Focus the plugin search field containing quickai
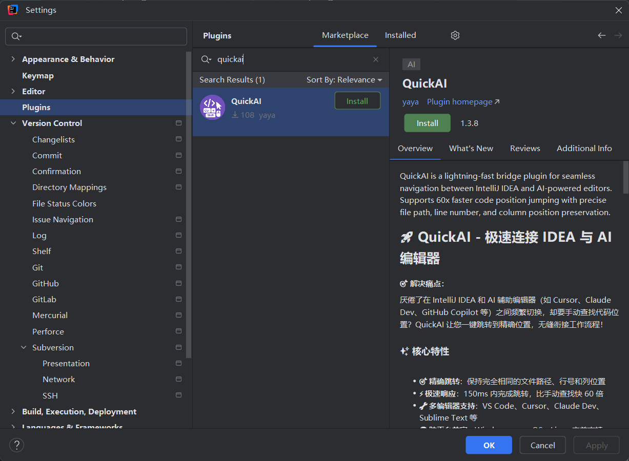This screenshot has height=461, width=629. pos(291,59)
